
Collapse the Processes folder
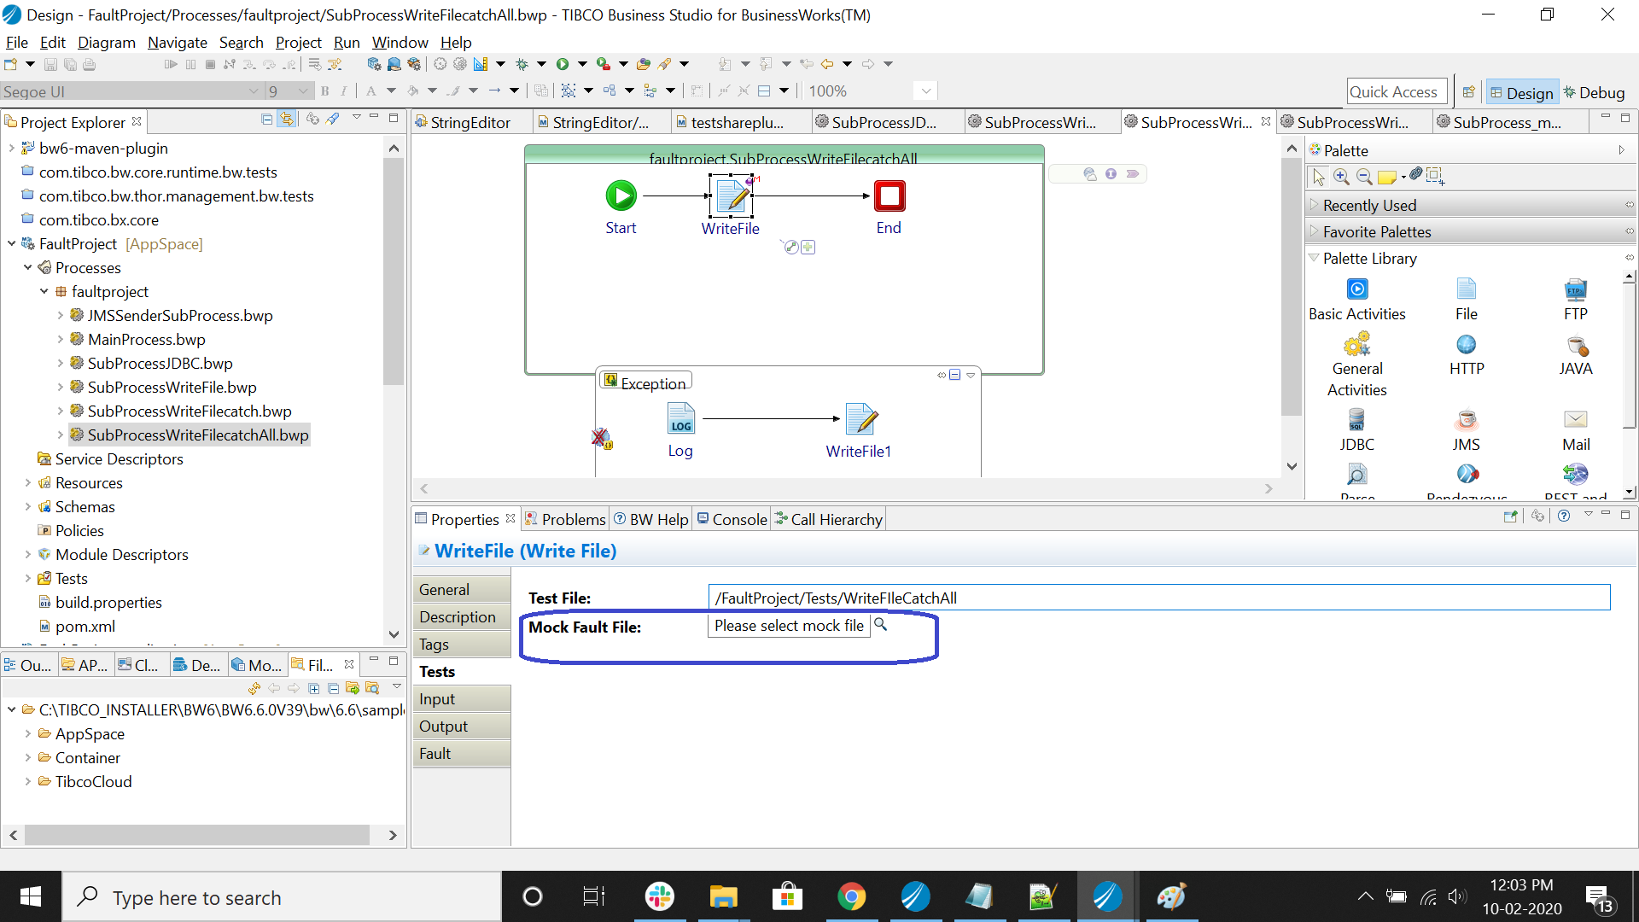[28, 268]
